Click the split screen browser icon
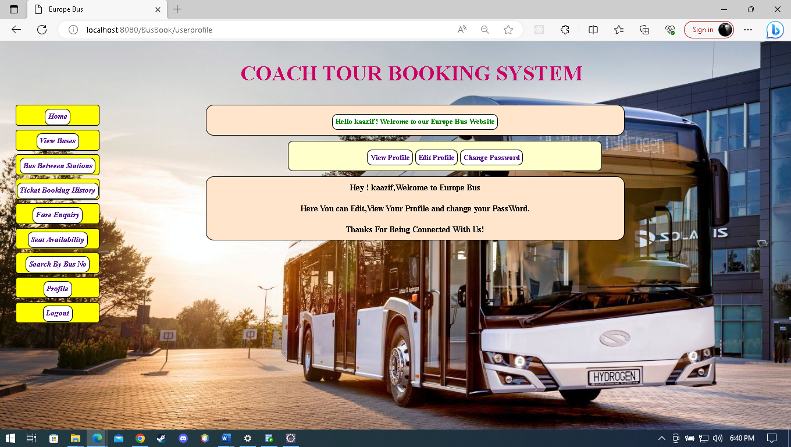Viewport: 791px width, 447px height. pyautogui.click(x=593, y=30)
